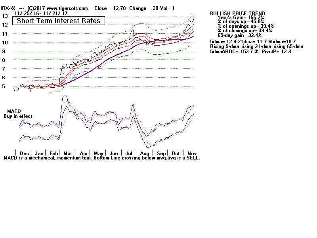Click the 5 label on the price axis
Image resolution: width=317 pixels, height=238 pixels.
pos(4,86)
